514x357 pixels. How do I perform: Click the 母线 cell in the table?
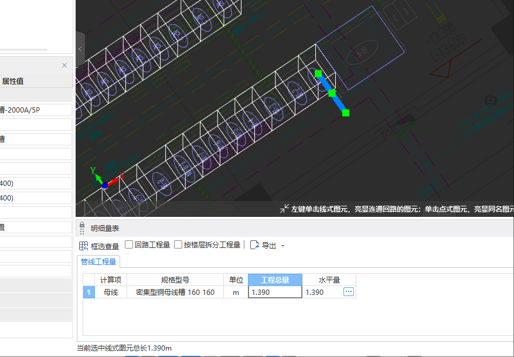click(111, 292)
